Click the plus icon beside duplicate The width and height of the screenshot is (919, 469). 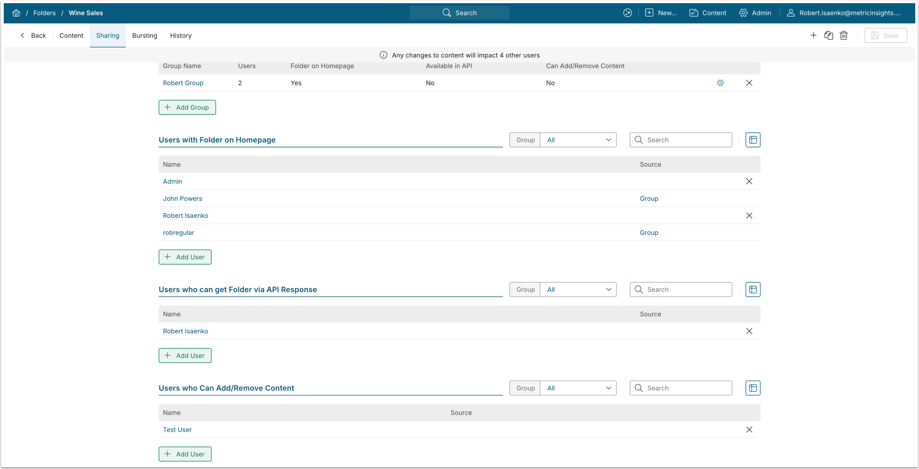(813, 36)
